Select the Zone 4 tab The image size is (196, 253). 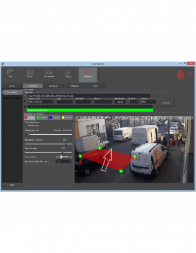tap(67, 118)
